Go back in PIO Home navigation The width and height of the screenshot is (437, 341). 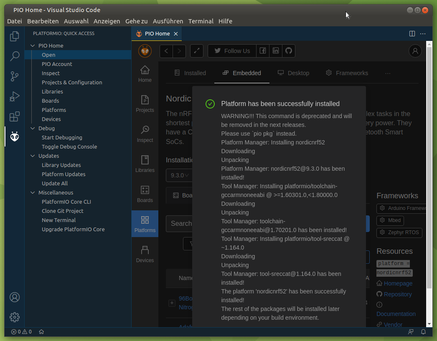coord(166,51)
